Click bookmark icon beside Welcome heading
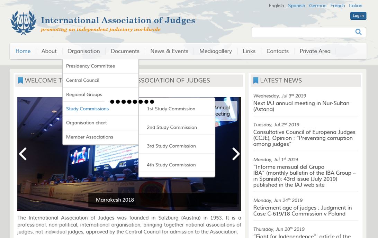This screenshot has width=378, height=238. pos(20,81)
